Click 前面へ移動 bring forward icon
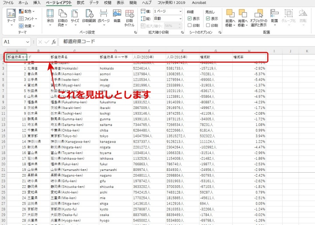 pyautogui.click(x=230, y=13)
